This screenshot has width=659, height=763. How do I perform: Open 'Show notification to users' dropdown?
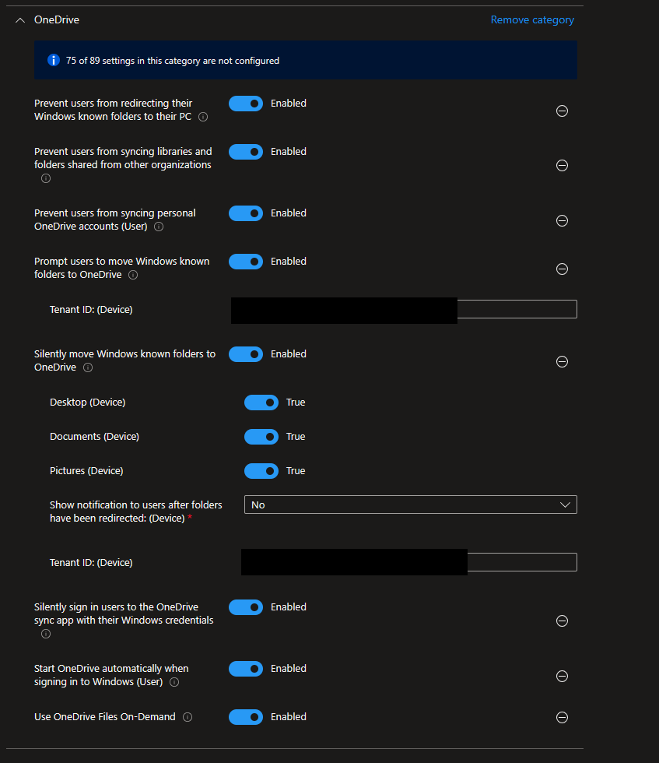[x=410, y=505]
